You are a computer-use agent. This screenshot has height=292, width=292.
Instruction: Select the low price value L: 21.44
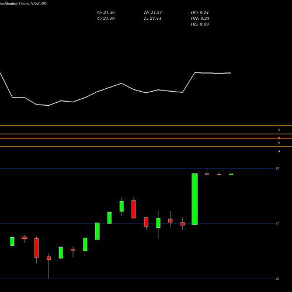click(152, 19)
